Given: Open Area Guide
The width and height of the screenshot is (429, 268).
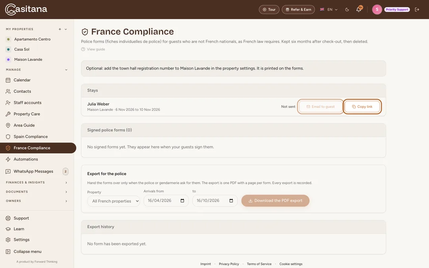Looking at the screenshot, I should [x=24, y=125].
